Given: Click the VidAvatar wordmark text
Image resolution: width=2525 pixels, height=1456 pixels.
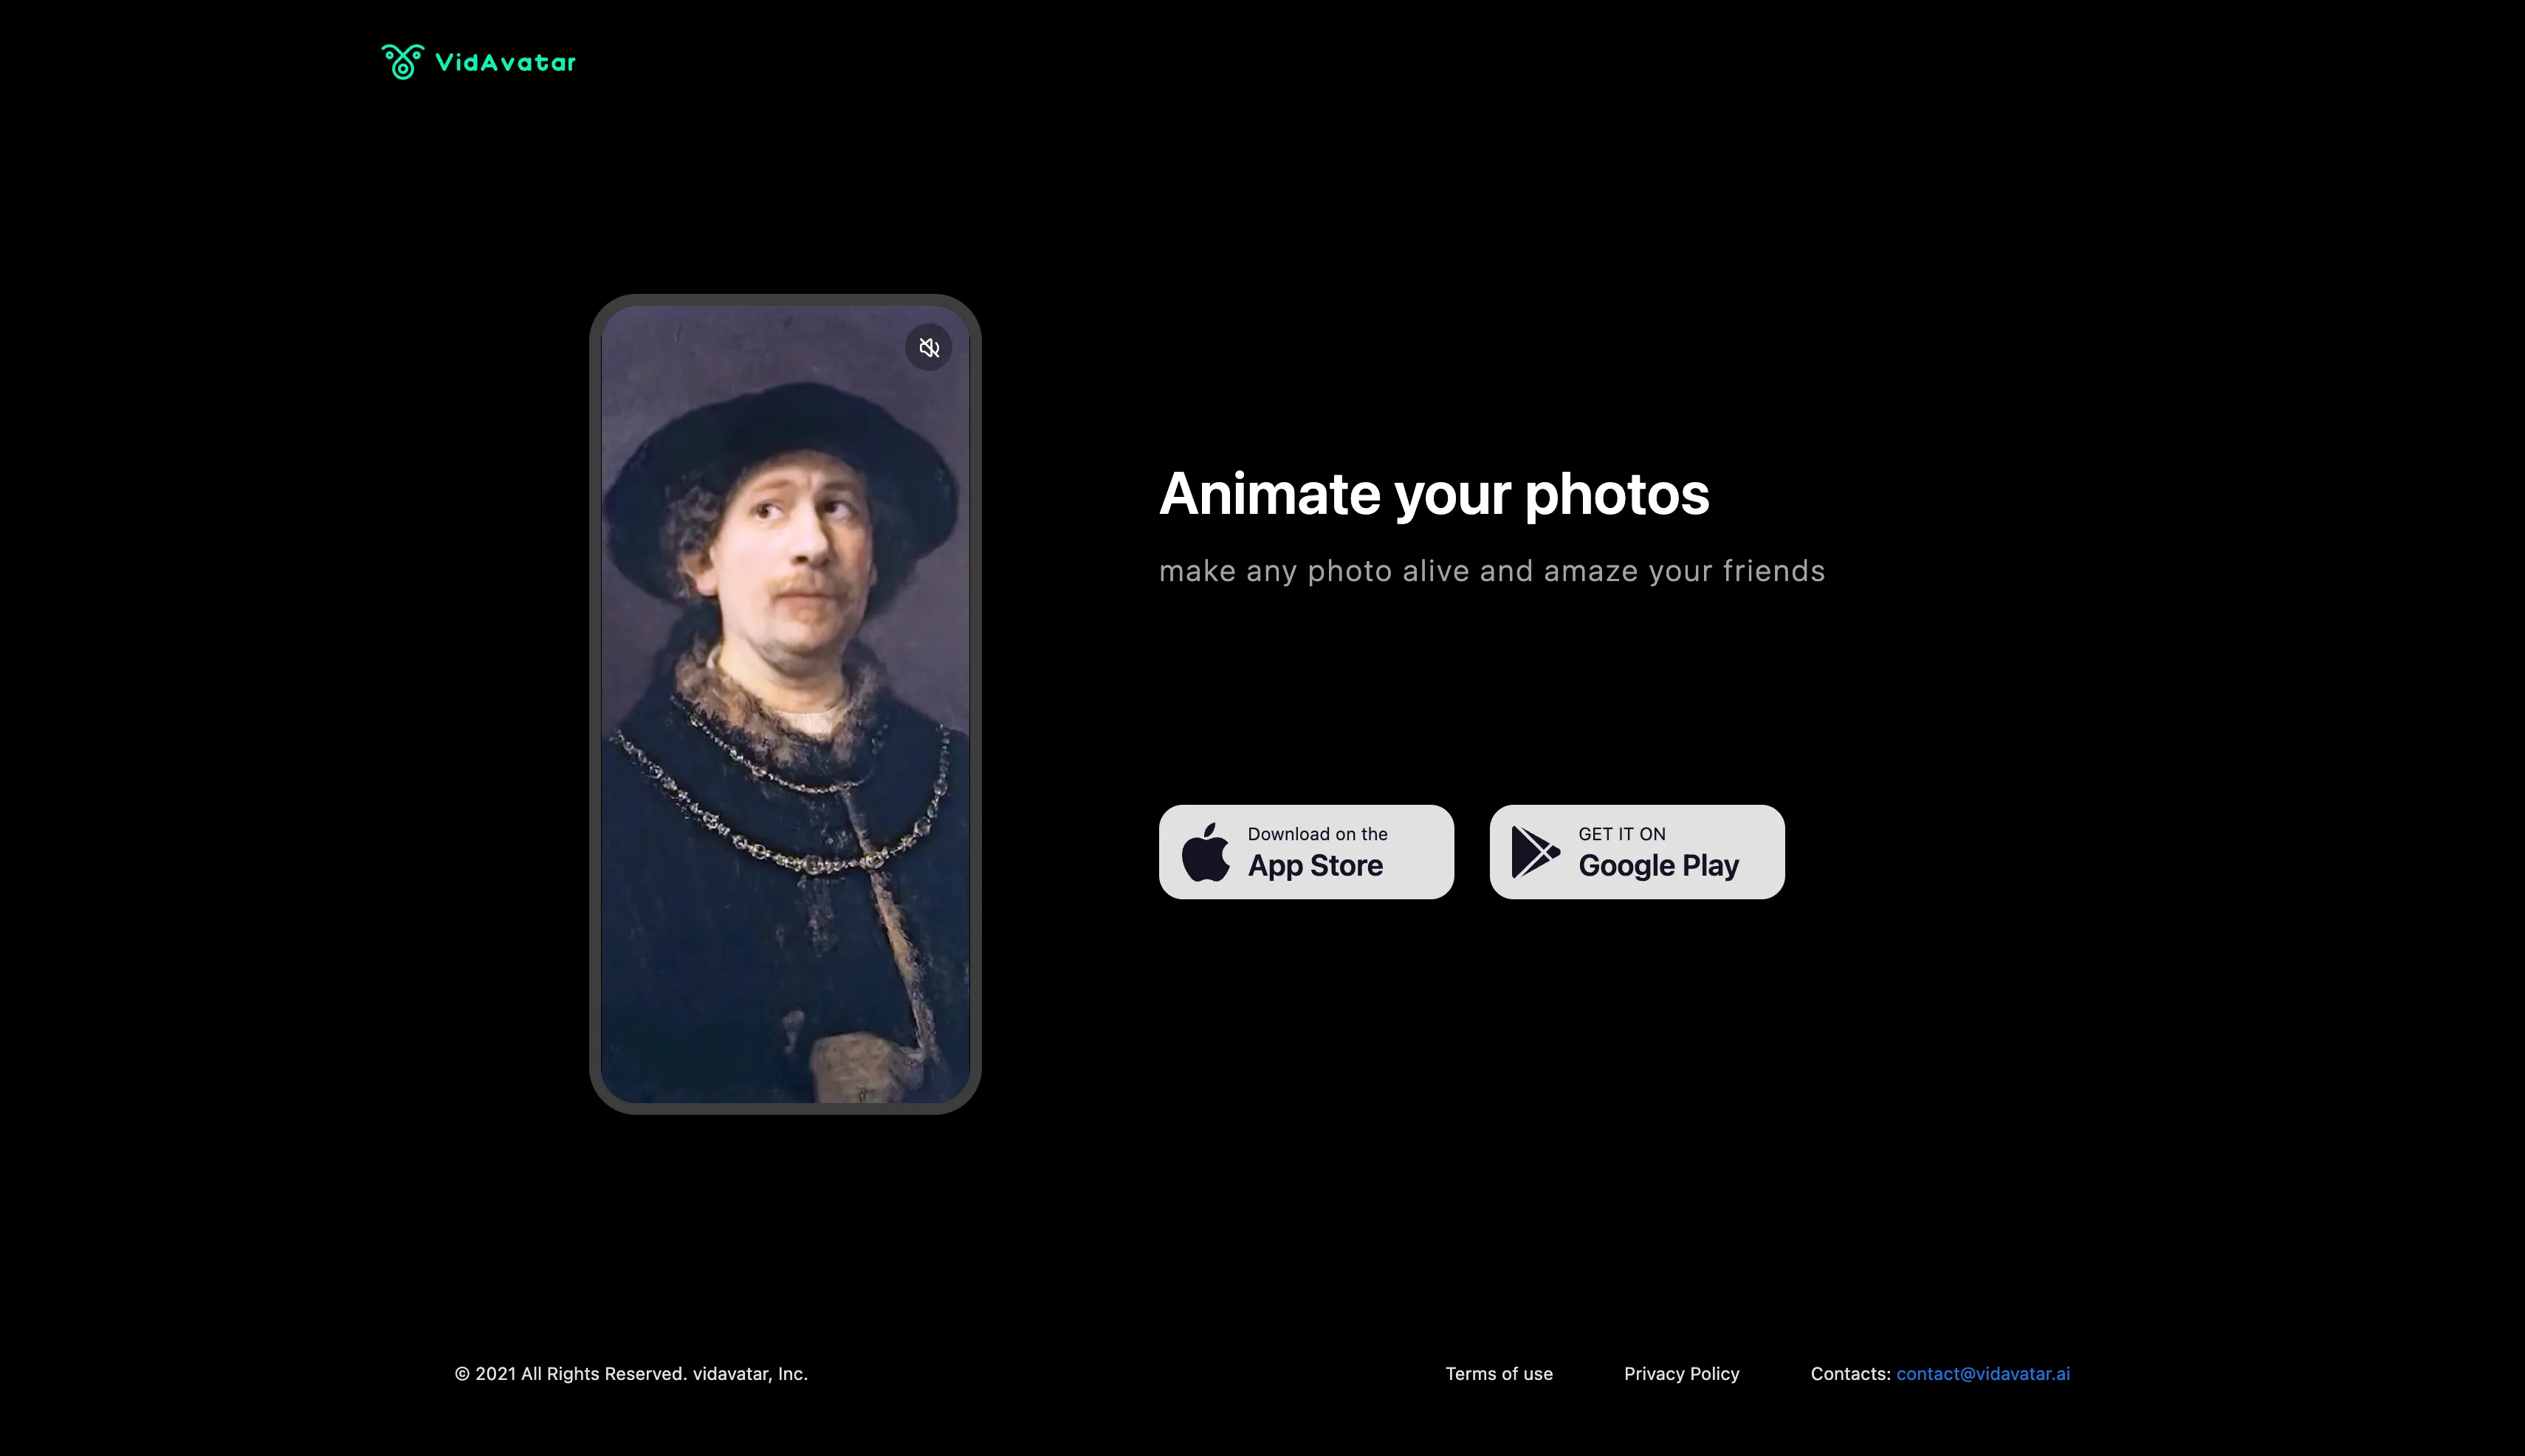Looking at the screenshot, I should coord(505,63).
